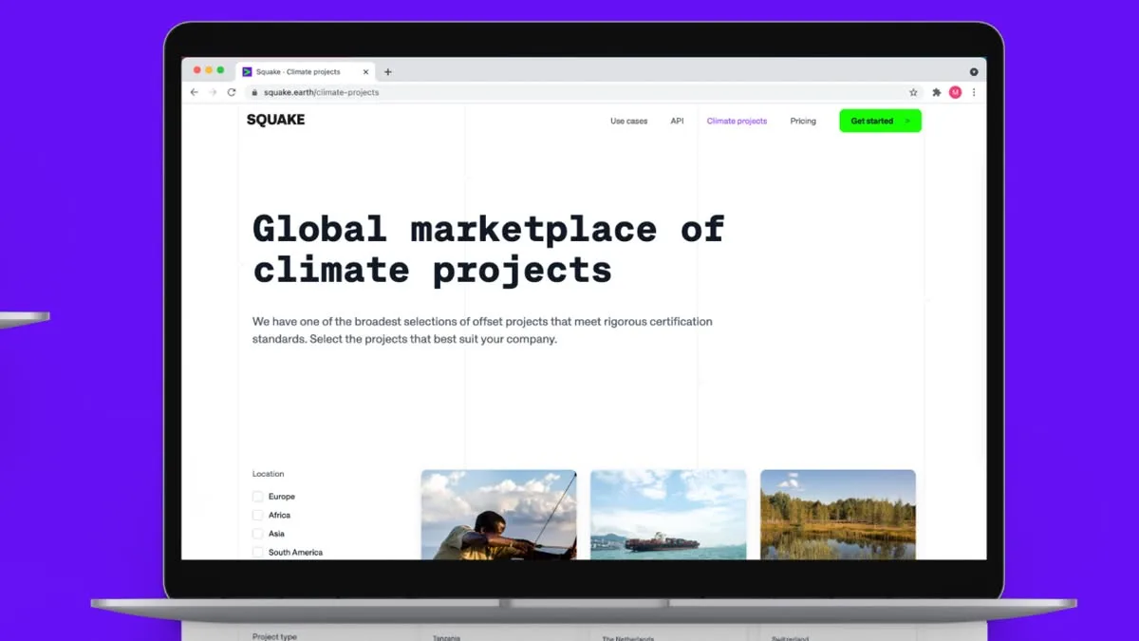Click the browser forward arrow

coord(213,92)
